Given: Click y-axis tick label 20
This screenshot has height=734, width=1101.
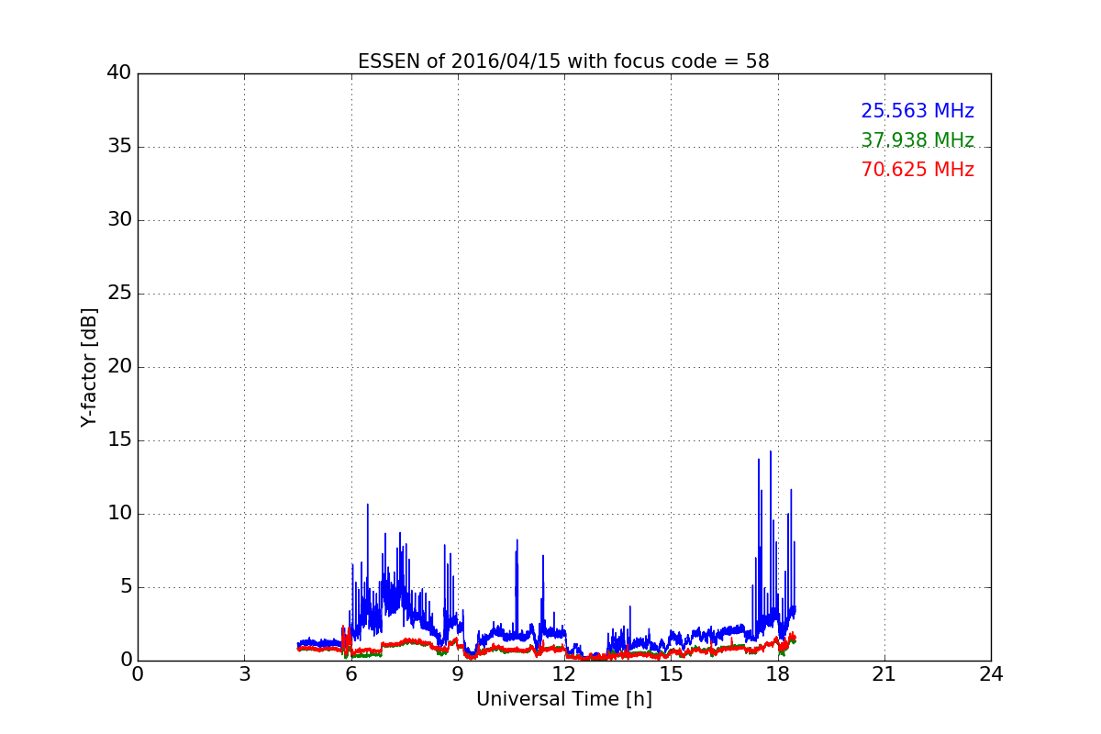Looking at the screenshot, I should (118, 367).
